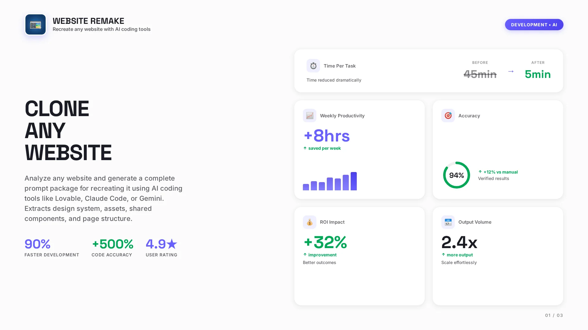Click the money bag icon next to ROI Impact
588x330 pixels.
click(x=309, y=222)
